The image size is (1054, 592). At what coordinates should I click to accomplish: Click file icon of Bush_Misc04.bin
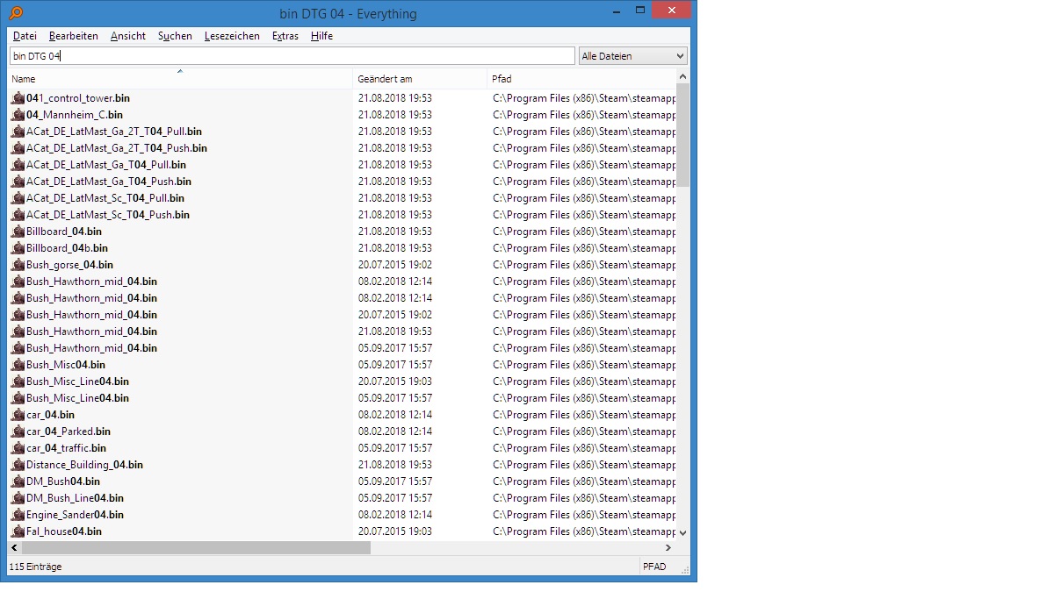tap(18, 365)
